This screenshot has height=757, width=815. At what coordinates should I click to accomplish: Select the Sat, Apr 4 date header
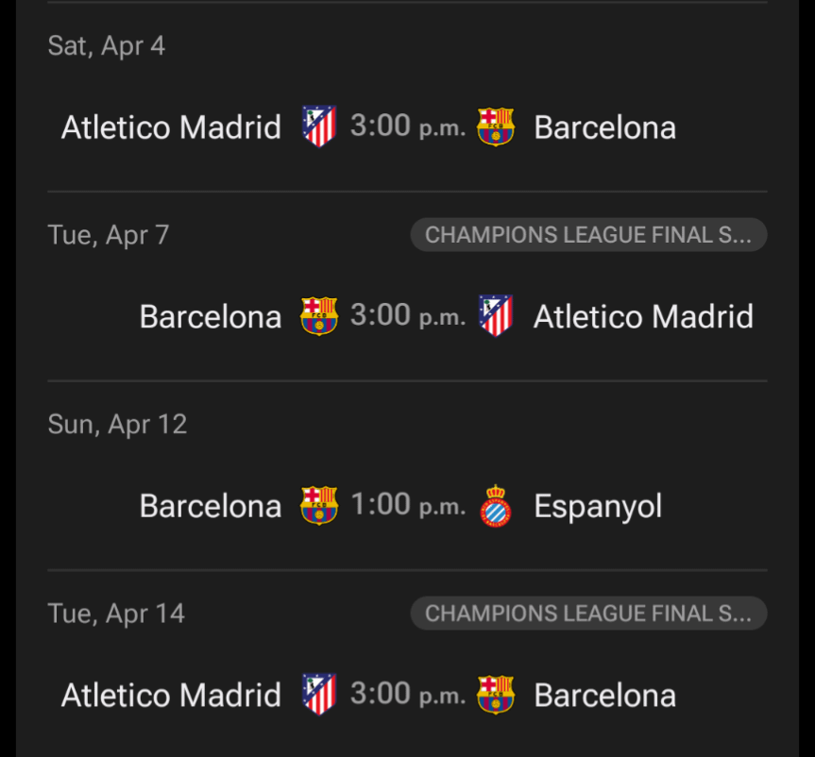[x=106, y=44]
